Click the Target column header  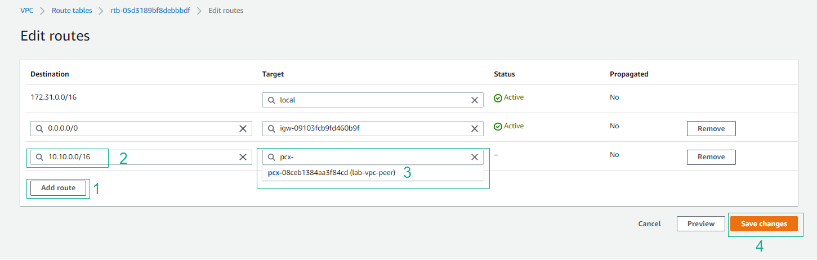pyautogui.click(x=273, y=74)
